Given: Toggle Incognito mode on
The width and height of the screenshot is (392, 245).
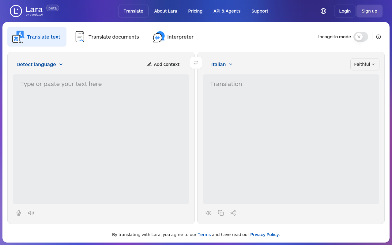Looking at the screenshot, I should [x=360, y=36].
